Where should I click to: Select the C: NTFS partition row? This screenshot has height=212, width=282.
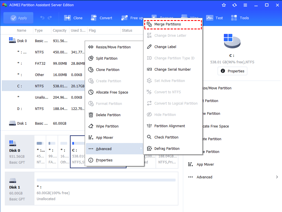point(43,86)
